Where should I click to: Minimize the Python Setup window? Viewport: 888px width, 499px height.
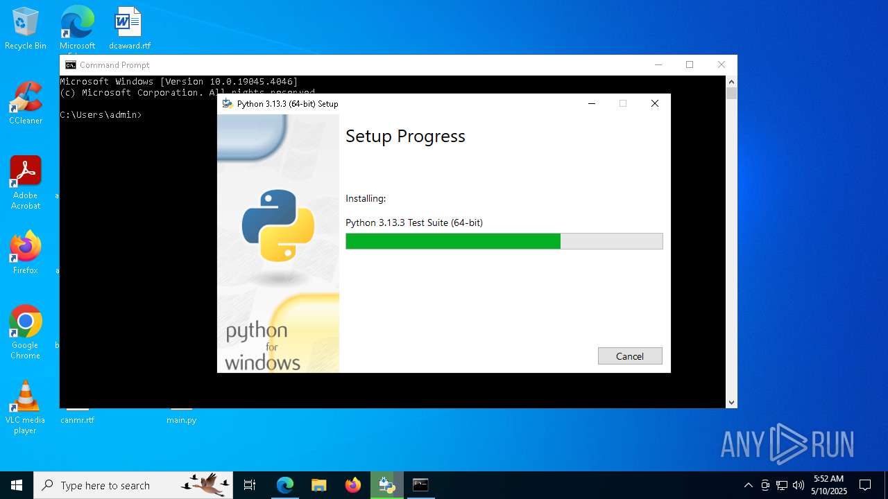592,103
